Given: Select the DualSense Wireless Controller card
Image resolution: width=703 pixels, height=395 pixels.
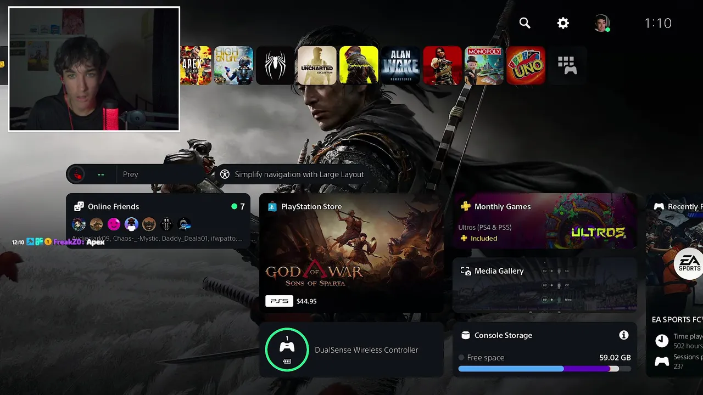Looking at the screenshot, I should tap(351, 349).
